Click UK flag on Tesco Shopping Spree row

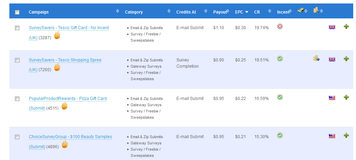[x=332, y=59]
